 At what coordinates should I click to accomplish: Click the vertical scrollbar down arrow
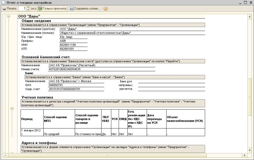(250, 150)
